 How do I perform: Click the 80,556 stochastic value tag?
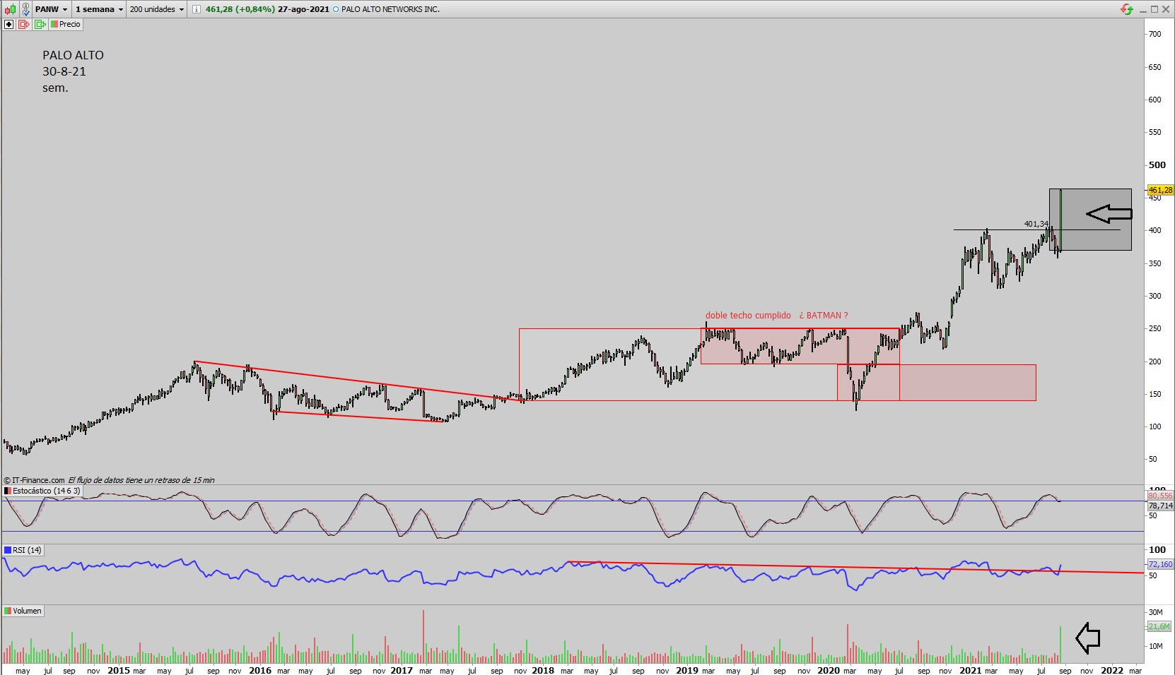click(1160, 496)
